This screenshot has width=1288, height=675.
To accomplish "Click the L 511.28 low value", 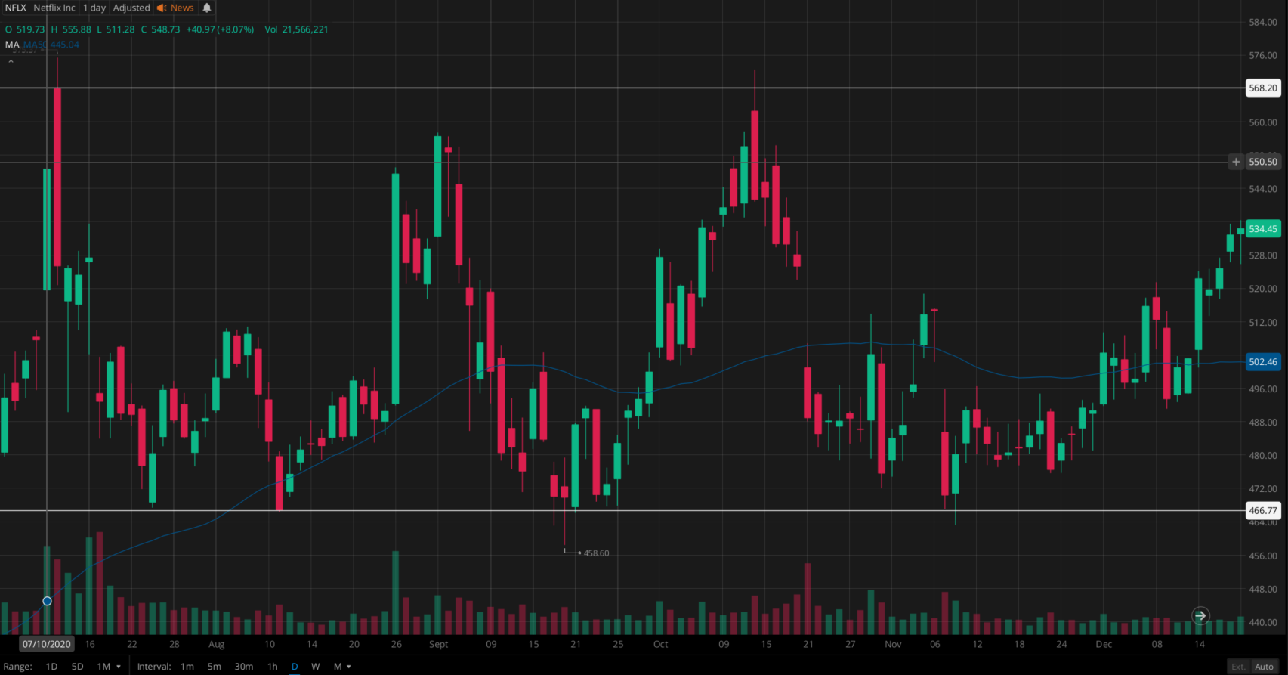I will point(116,29).
